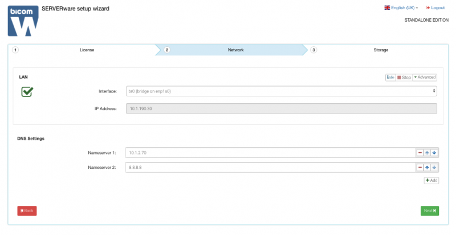Click the Logout link

click(x=435, y=8)
